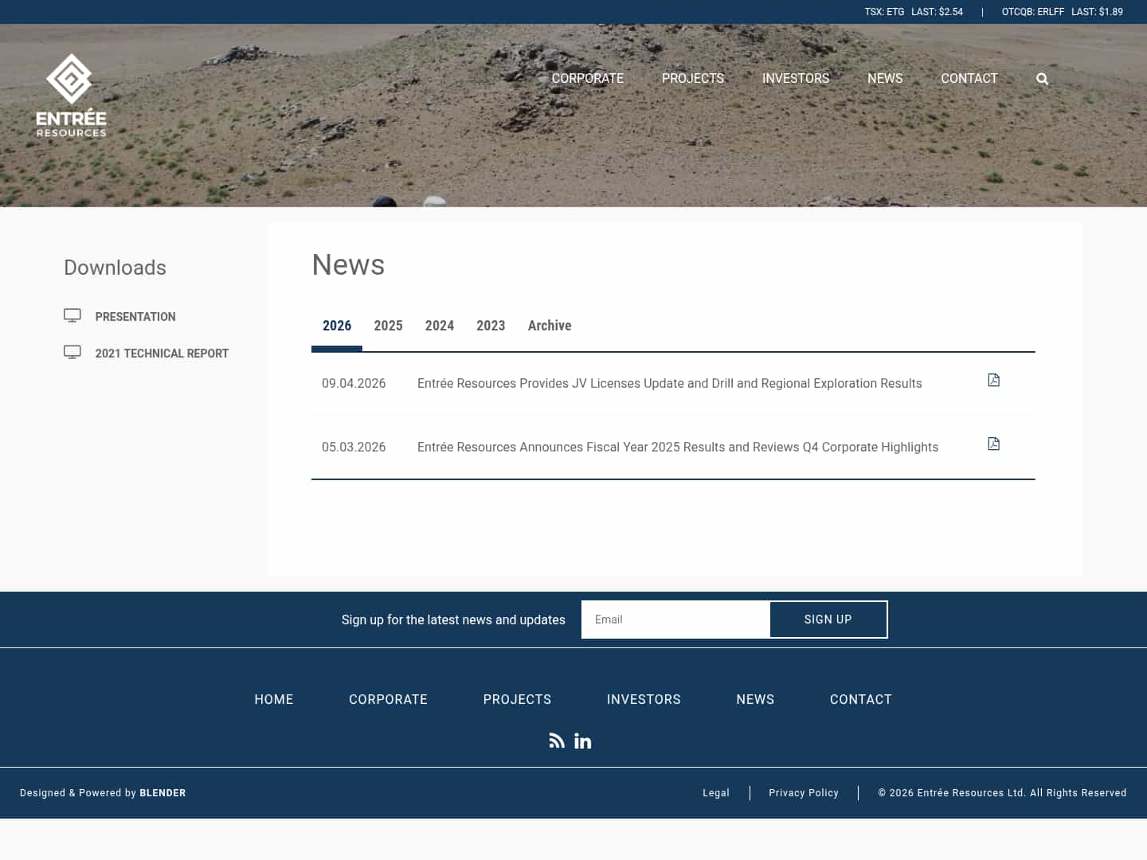The height and width of the screenshot is (860, 1147).
Task: Open the INVESTORS navigation menu
Action: 796,78
